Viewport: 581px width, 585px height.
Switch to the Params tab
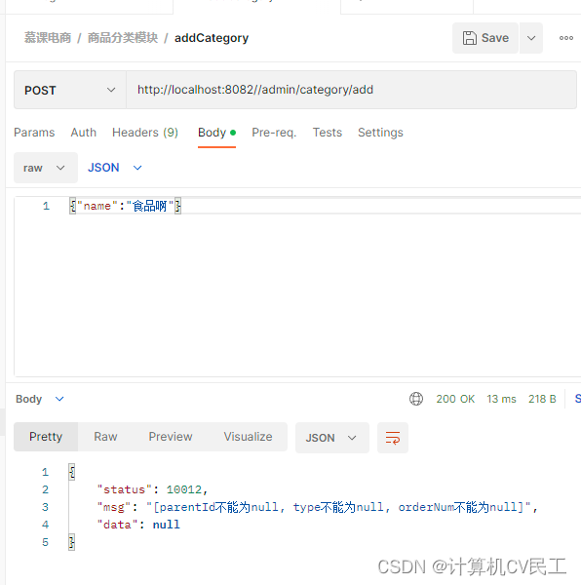point(34,133)
